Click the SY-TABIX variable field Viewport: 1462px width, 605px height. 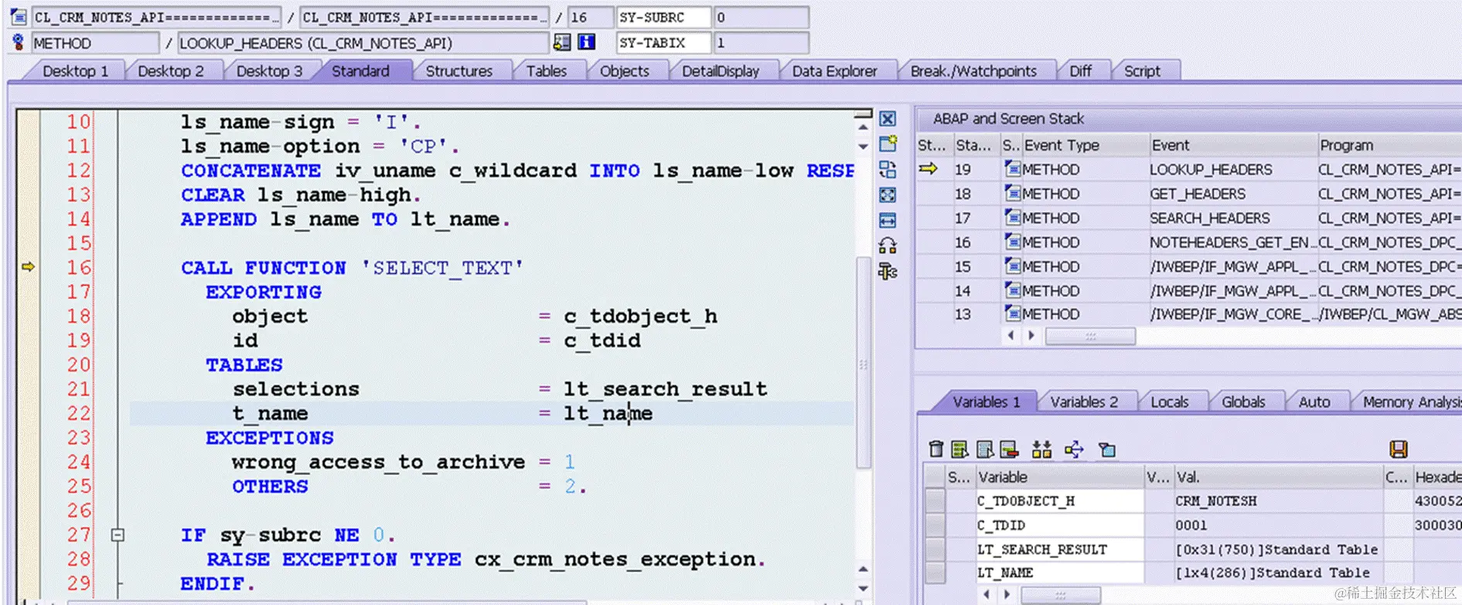(663, 42)
